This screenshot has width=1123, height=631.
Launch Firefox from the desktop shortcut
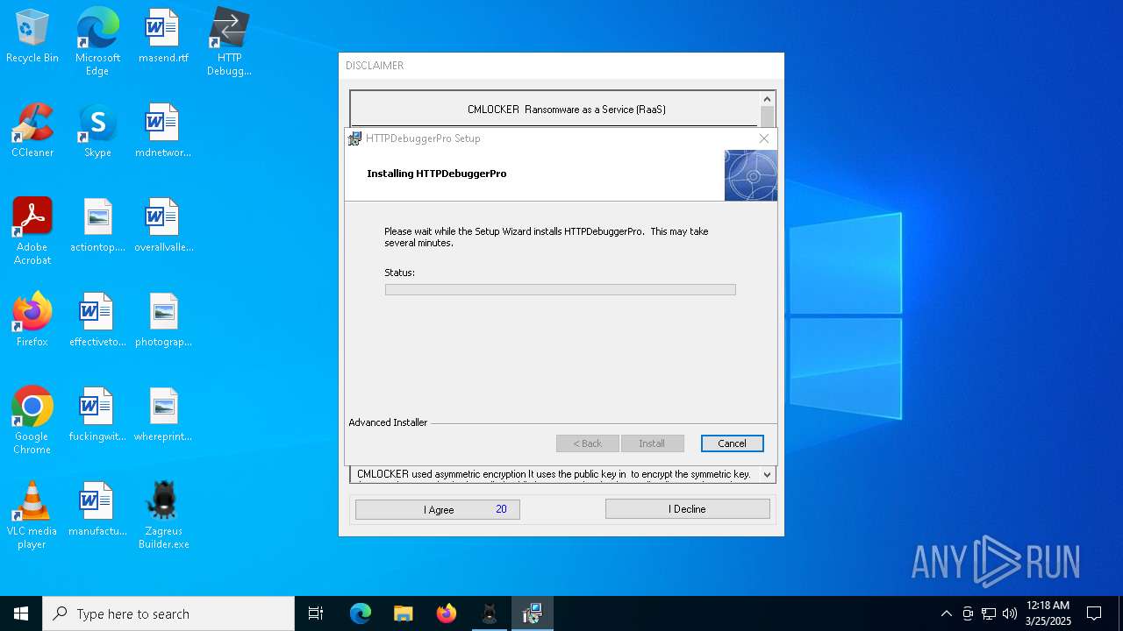tap(32, 321)
